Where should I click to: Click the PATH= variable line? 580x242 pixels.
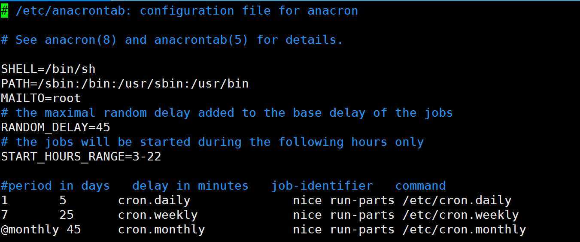coord(125,83)
